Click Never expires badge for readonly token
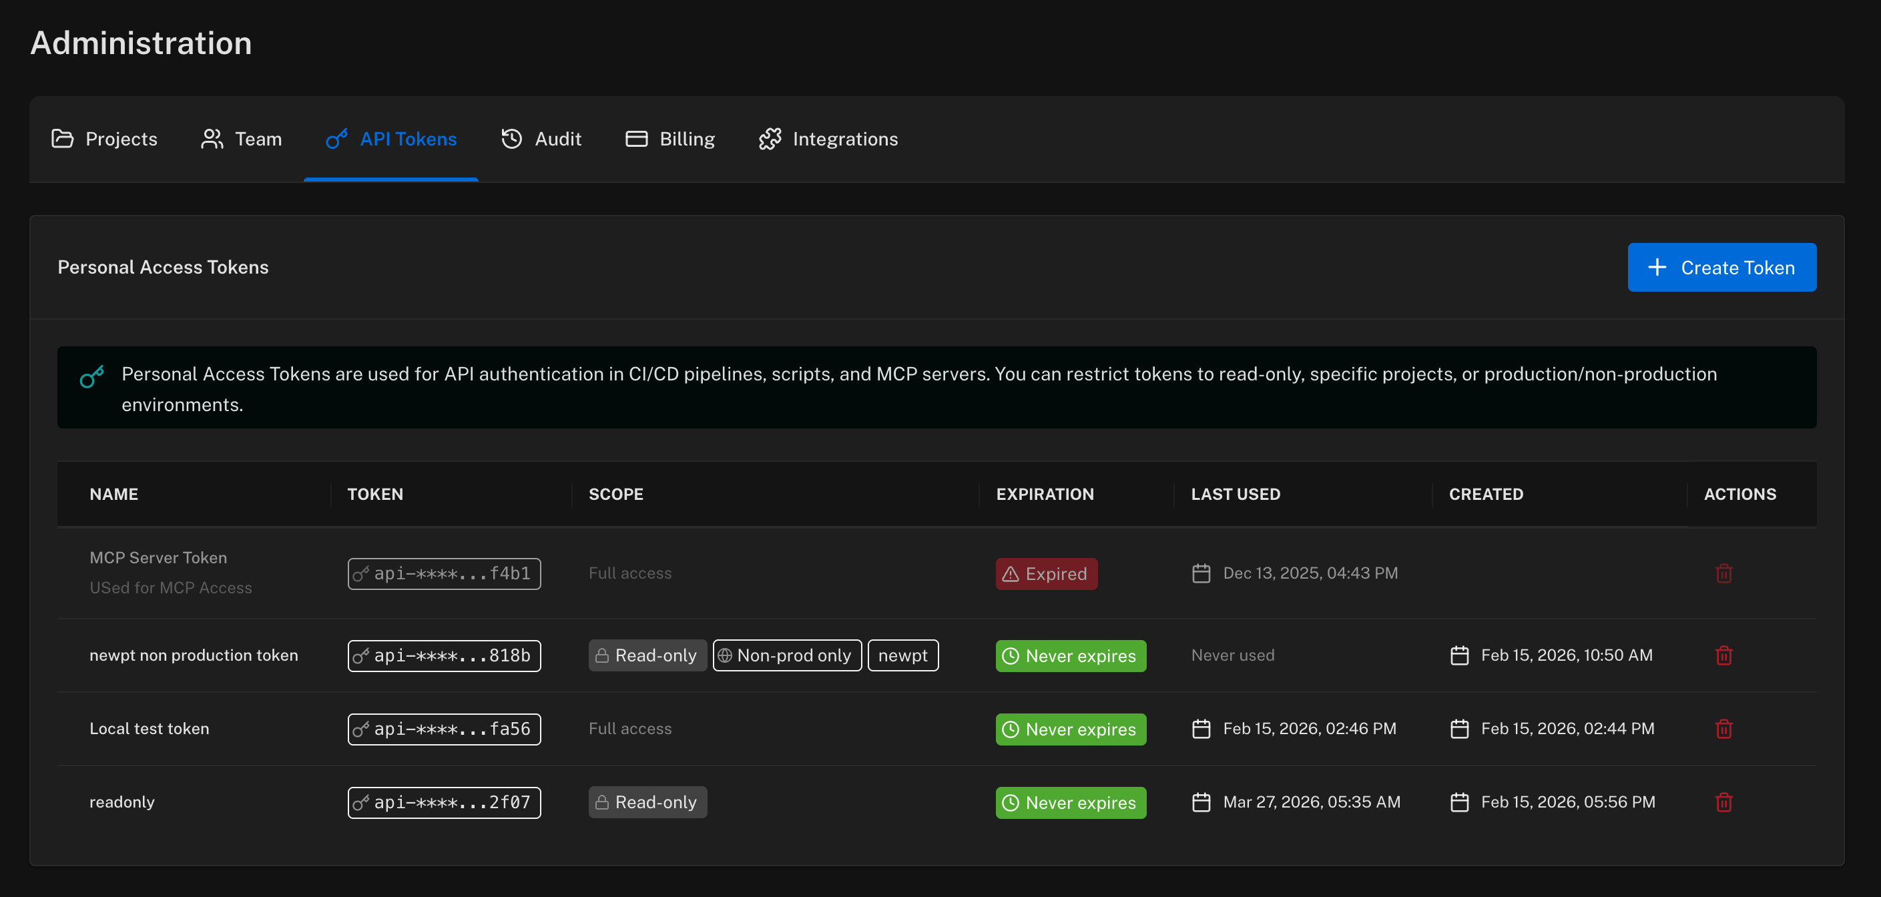 (x=1071, y=802)
